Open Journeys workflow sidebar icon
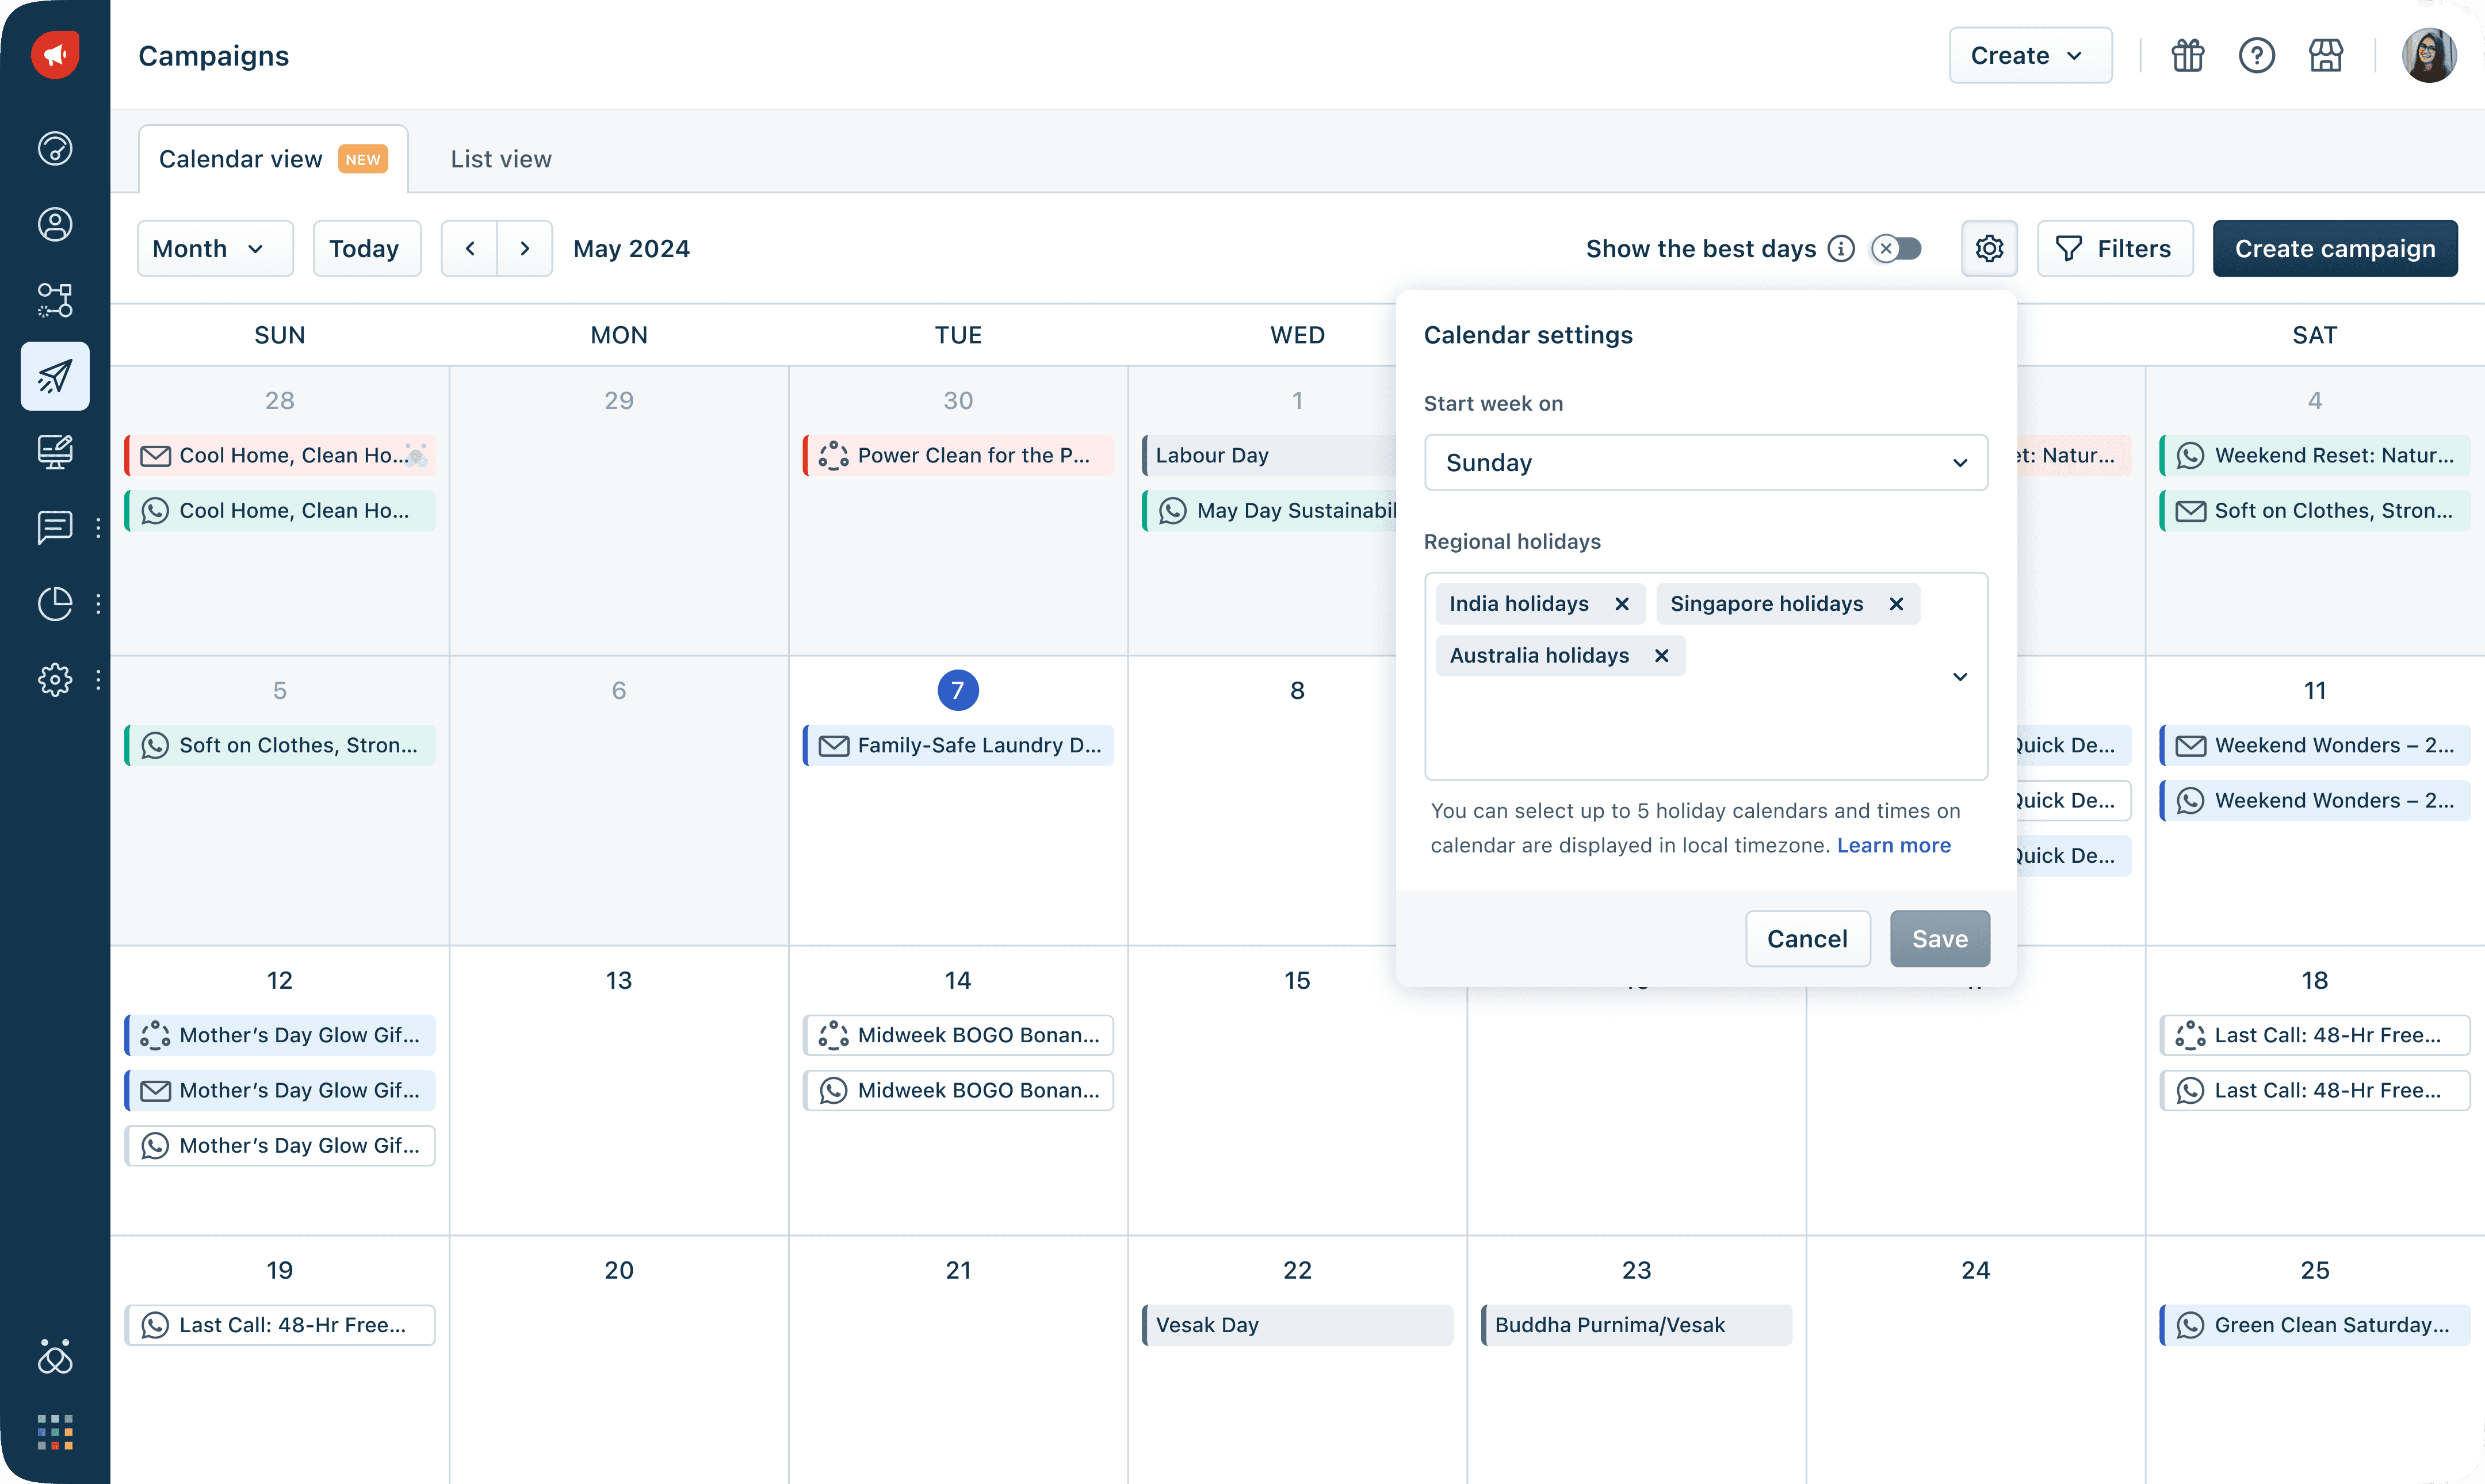Viewport: 2485px width, 1484px height. click(55, 300)
